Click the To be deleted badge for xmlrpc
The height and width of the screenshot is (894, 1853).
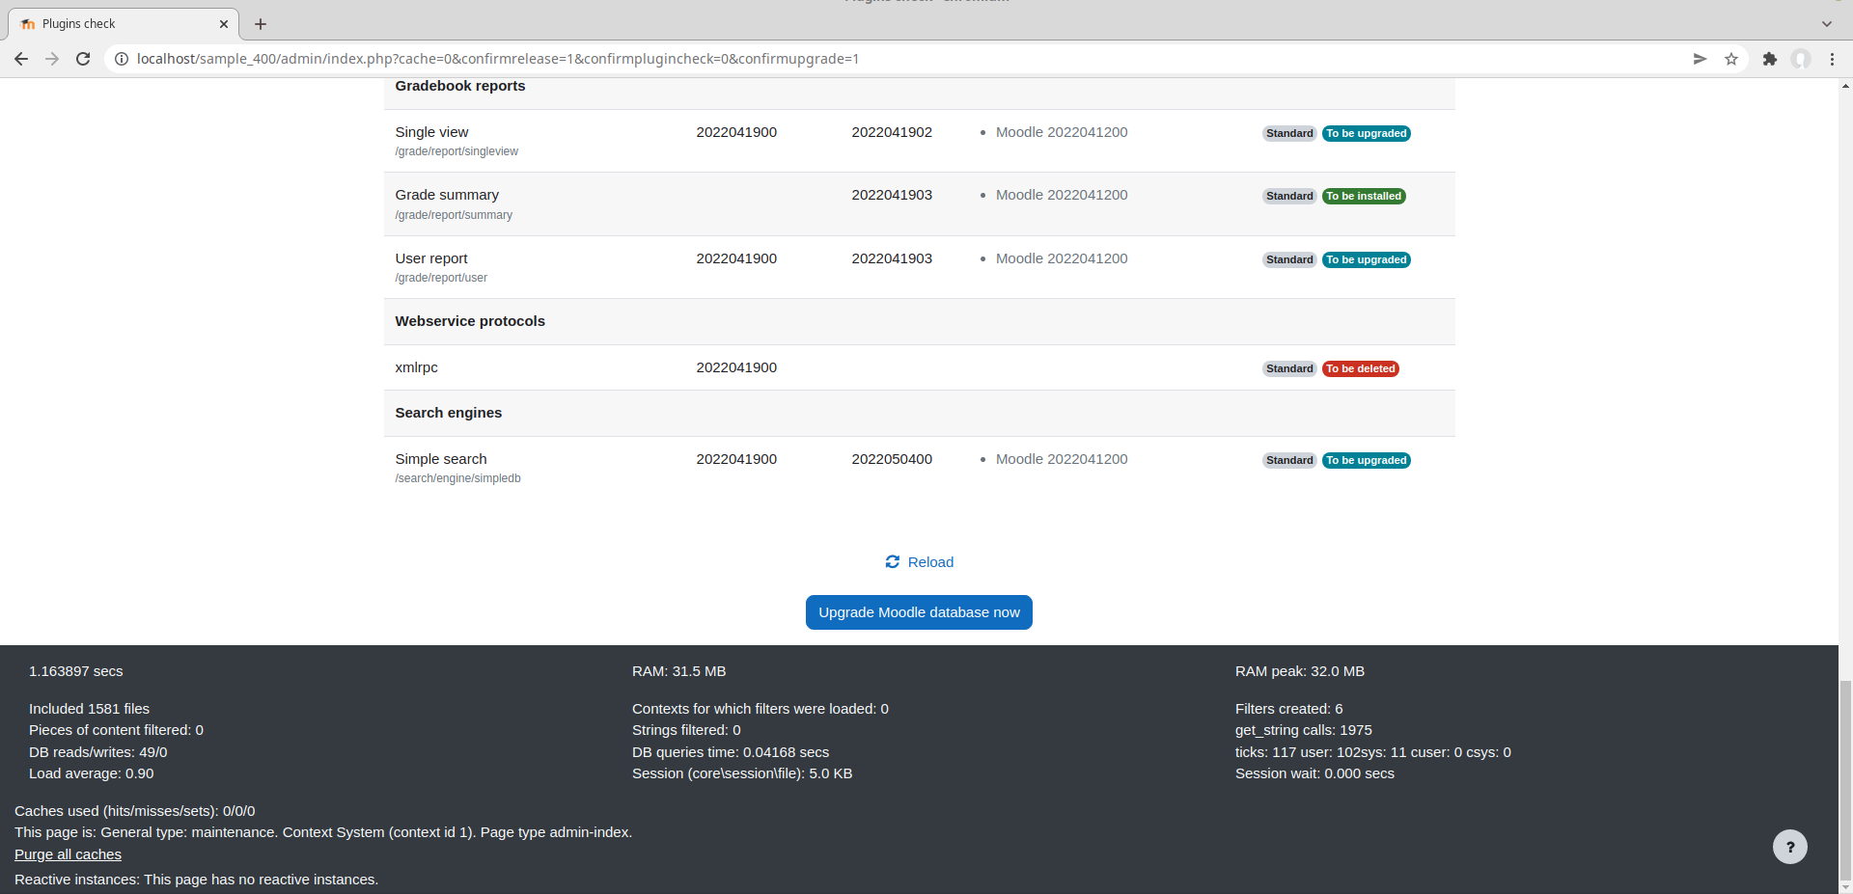click(1361, 368)
